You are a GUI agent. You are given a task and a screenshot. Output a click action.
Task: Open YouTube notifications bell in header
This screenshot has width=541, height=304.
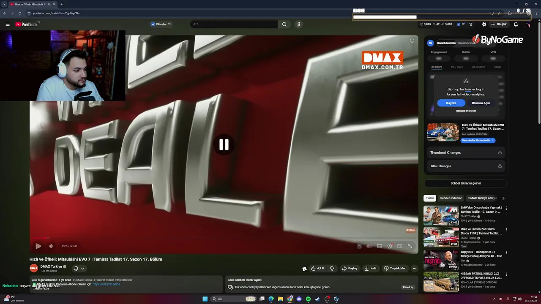516,24
